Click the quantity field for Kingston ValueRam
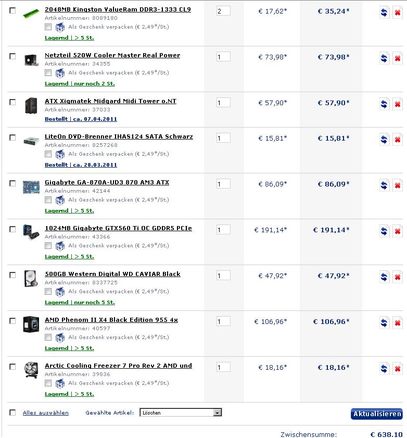This screenshot has height=438, width=407. 223,11
